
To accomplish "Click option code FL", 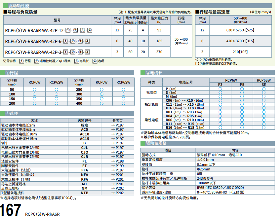I will pos(85,161).
